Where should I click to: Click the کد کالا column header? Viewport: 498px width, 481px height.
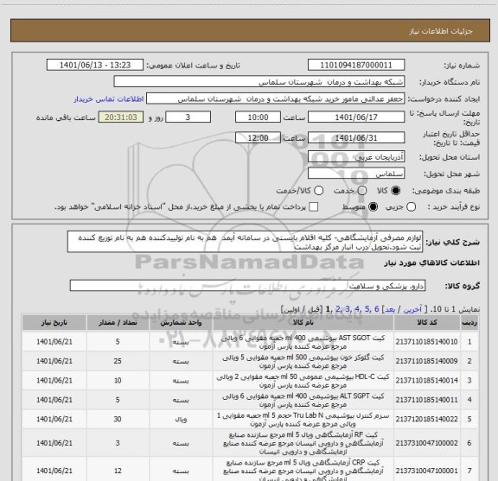click(x=427, y=323)
